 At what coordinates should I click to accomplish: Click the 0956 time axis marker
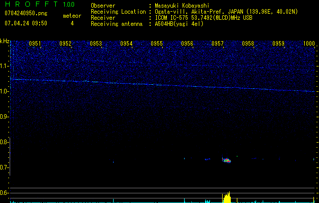tap(187, 44)
